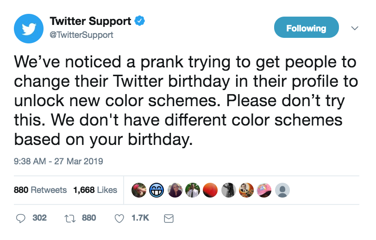Open the Twitter Support profile name
The height and width of the screenshot is (240, 376).
[90, 21]
